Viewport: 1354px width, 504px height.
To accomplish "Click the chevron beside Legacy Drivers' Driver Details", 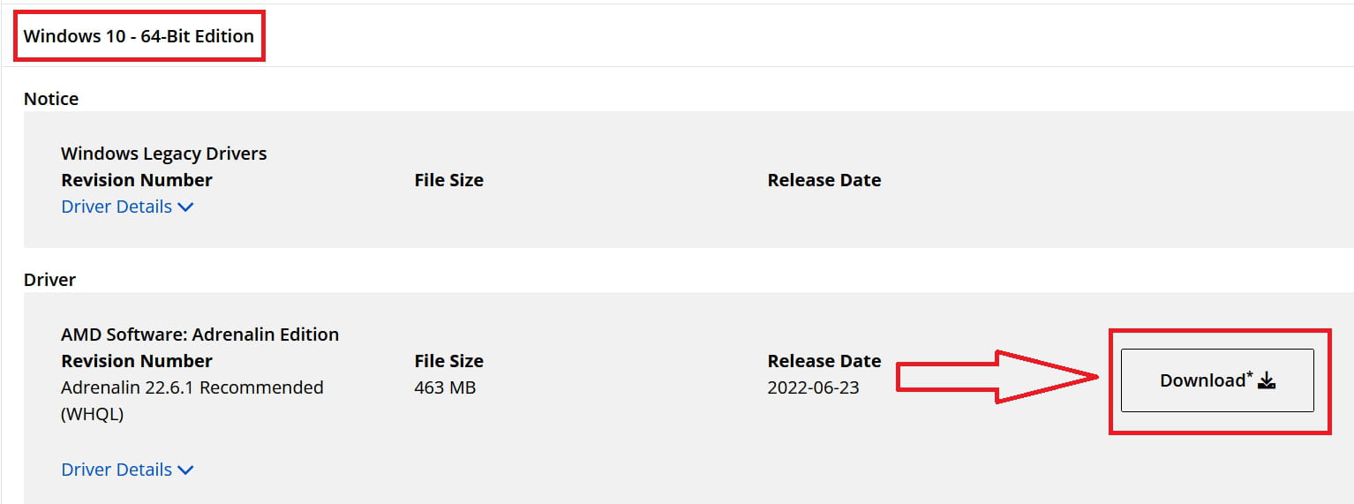I will [x=185, y=207].
